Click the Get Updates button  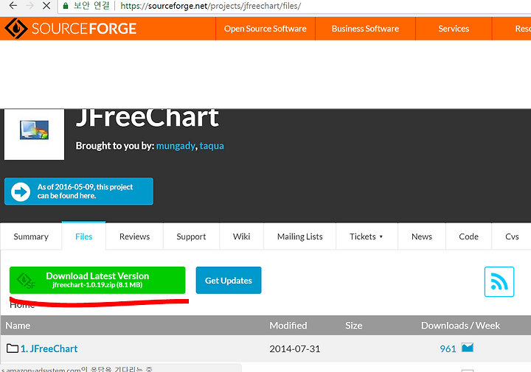click(229, 280)
